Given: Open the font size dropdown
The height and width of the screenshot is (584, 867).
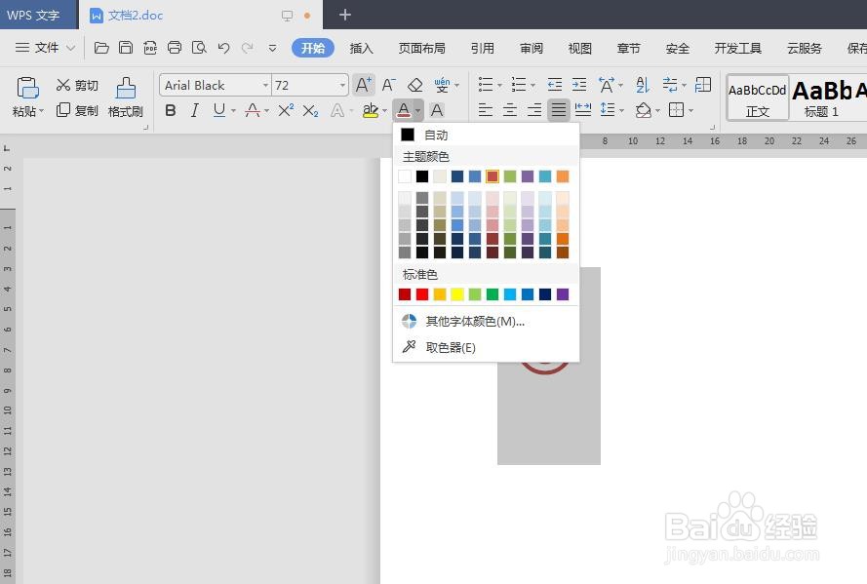Looking at the screenshot, I should 340,84.
